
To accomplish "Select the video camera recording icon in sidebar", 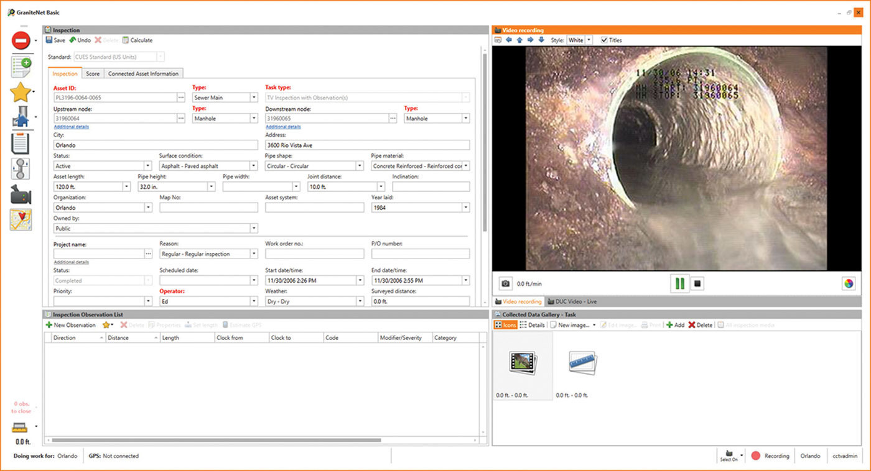I will click(x=21, y=194).
